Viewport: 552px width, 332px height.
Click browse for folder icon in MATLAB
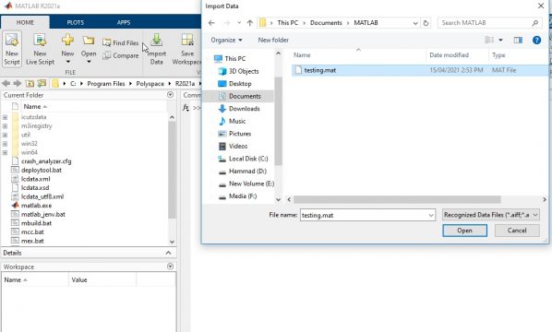42,83
